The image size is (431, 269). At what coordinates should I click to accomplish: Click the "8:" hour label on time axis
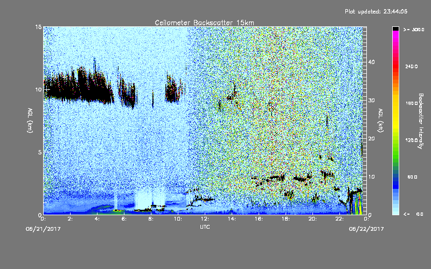point(151,219)
